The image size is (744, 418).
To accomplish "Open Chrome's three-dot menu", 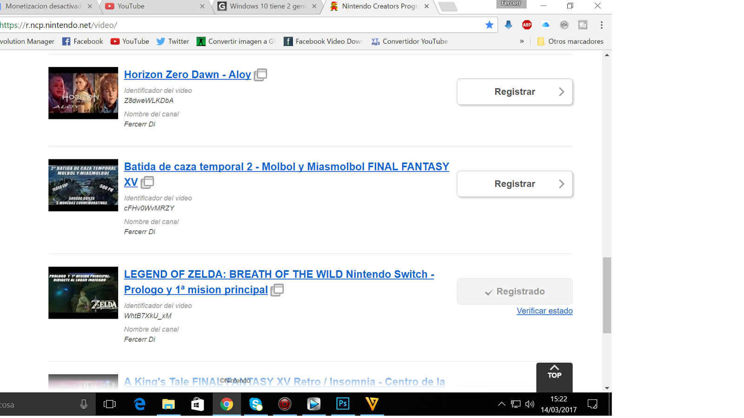I will pyautogui.click(x=601, y=25).
